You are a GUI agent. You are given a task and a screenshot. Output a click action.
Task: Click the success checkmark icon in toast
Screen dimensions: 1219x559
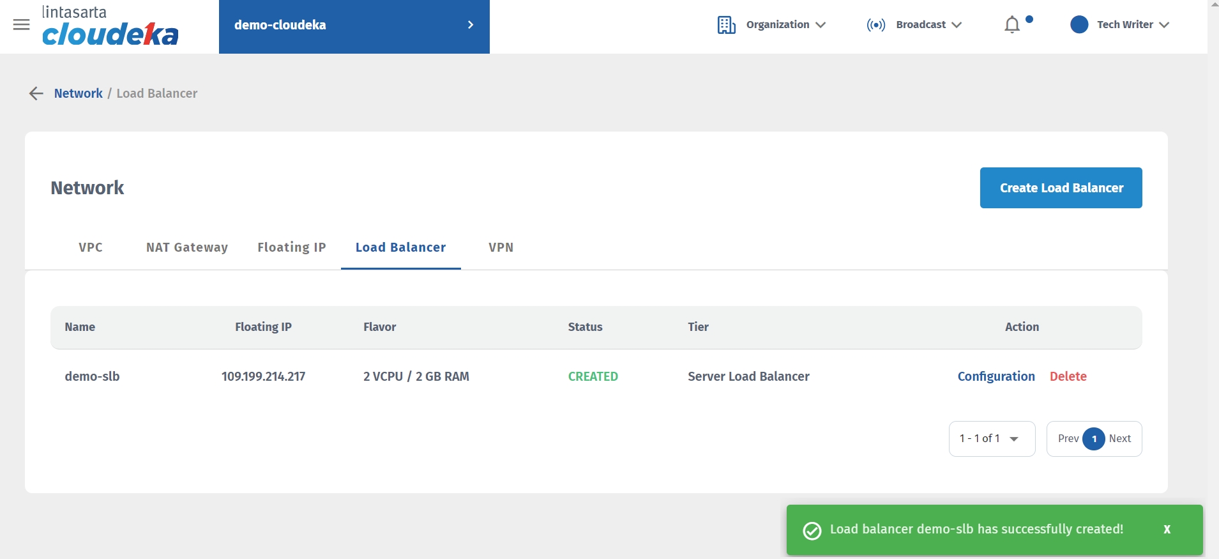(812, 530)
